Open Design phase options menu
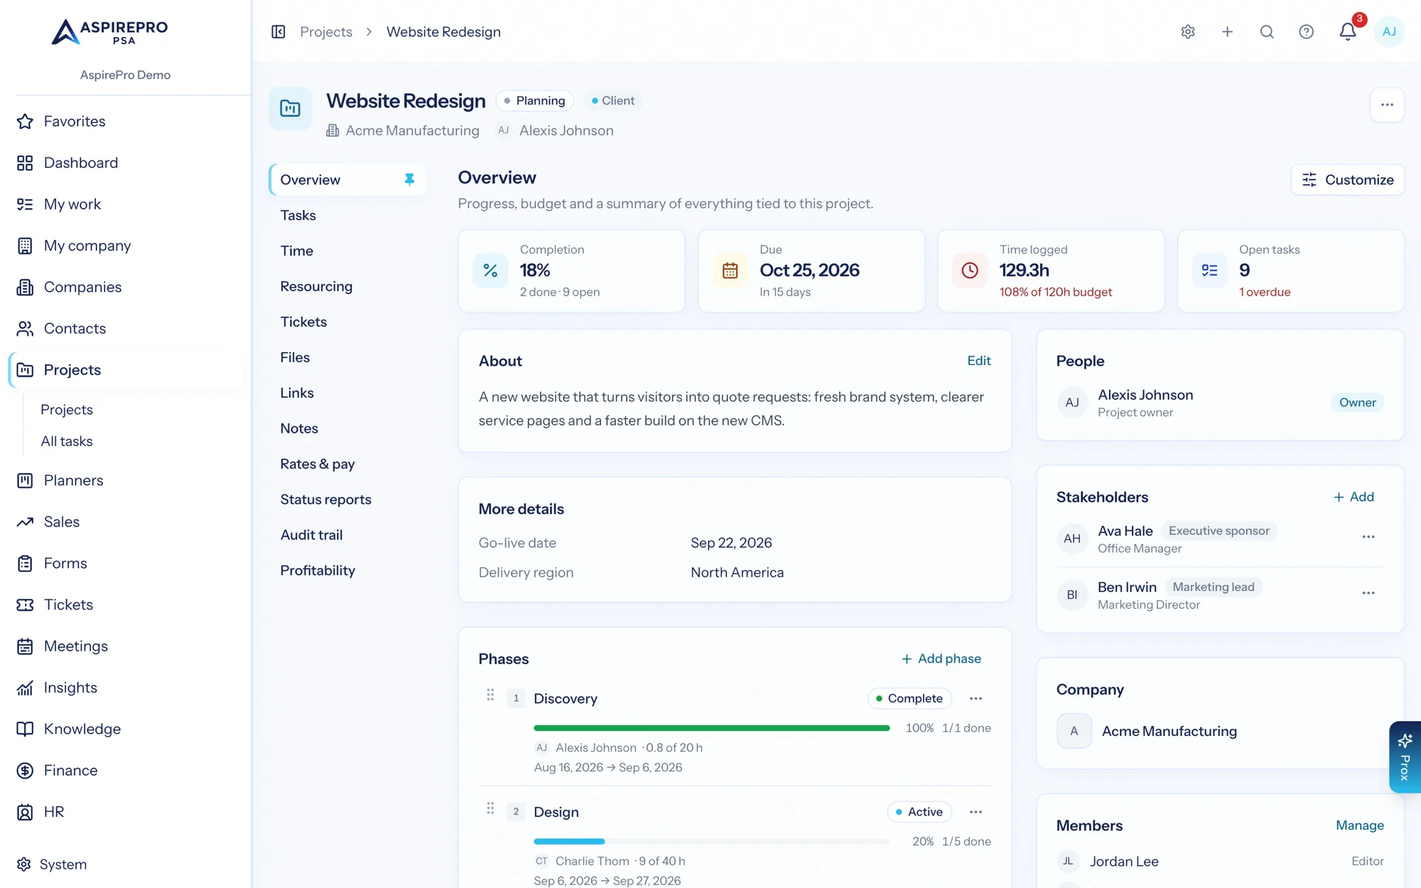The image size is (1421, 888). [976, 812]
